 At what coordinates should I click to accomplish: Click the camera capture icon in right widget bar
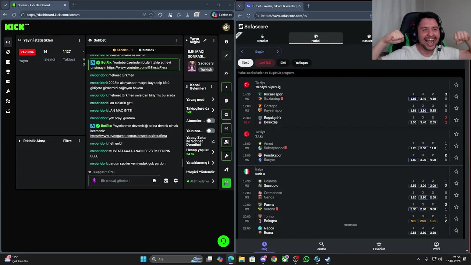[226, 73]
